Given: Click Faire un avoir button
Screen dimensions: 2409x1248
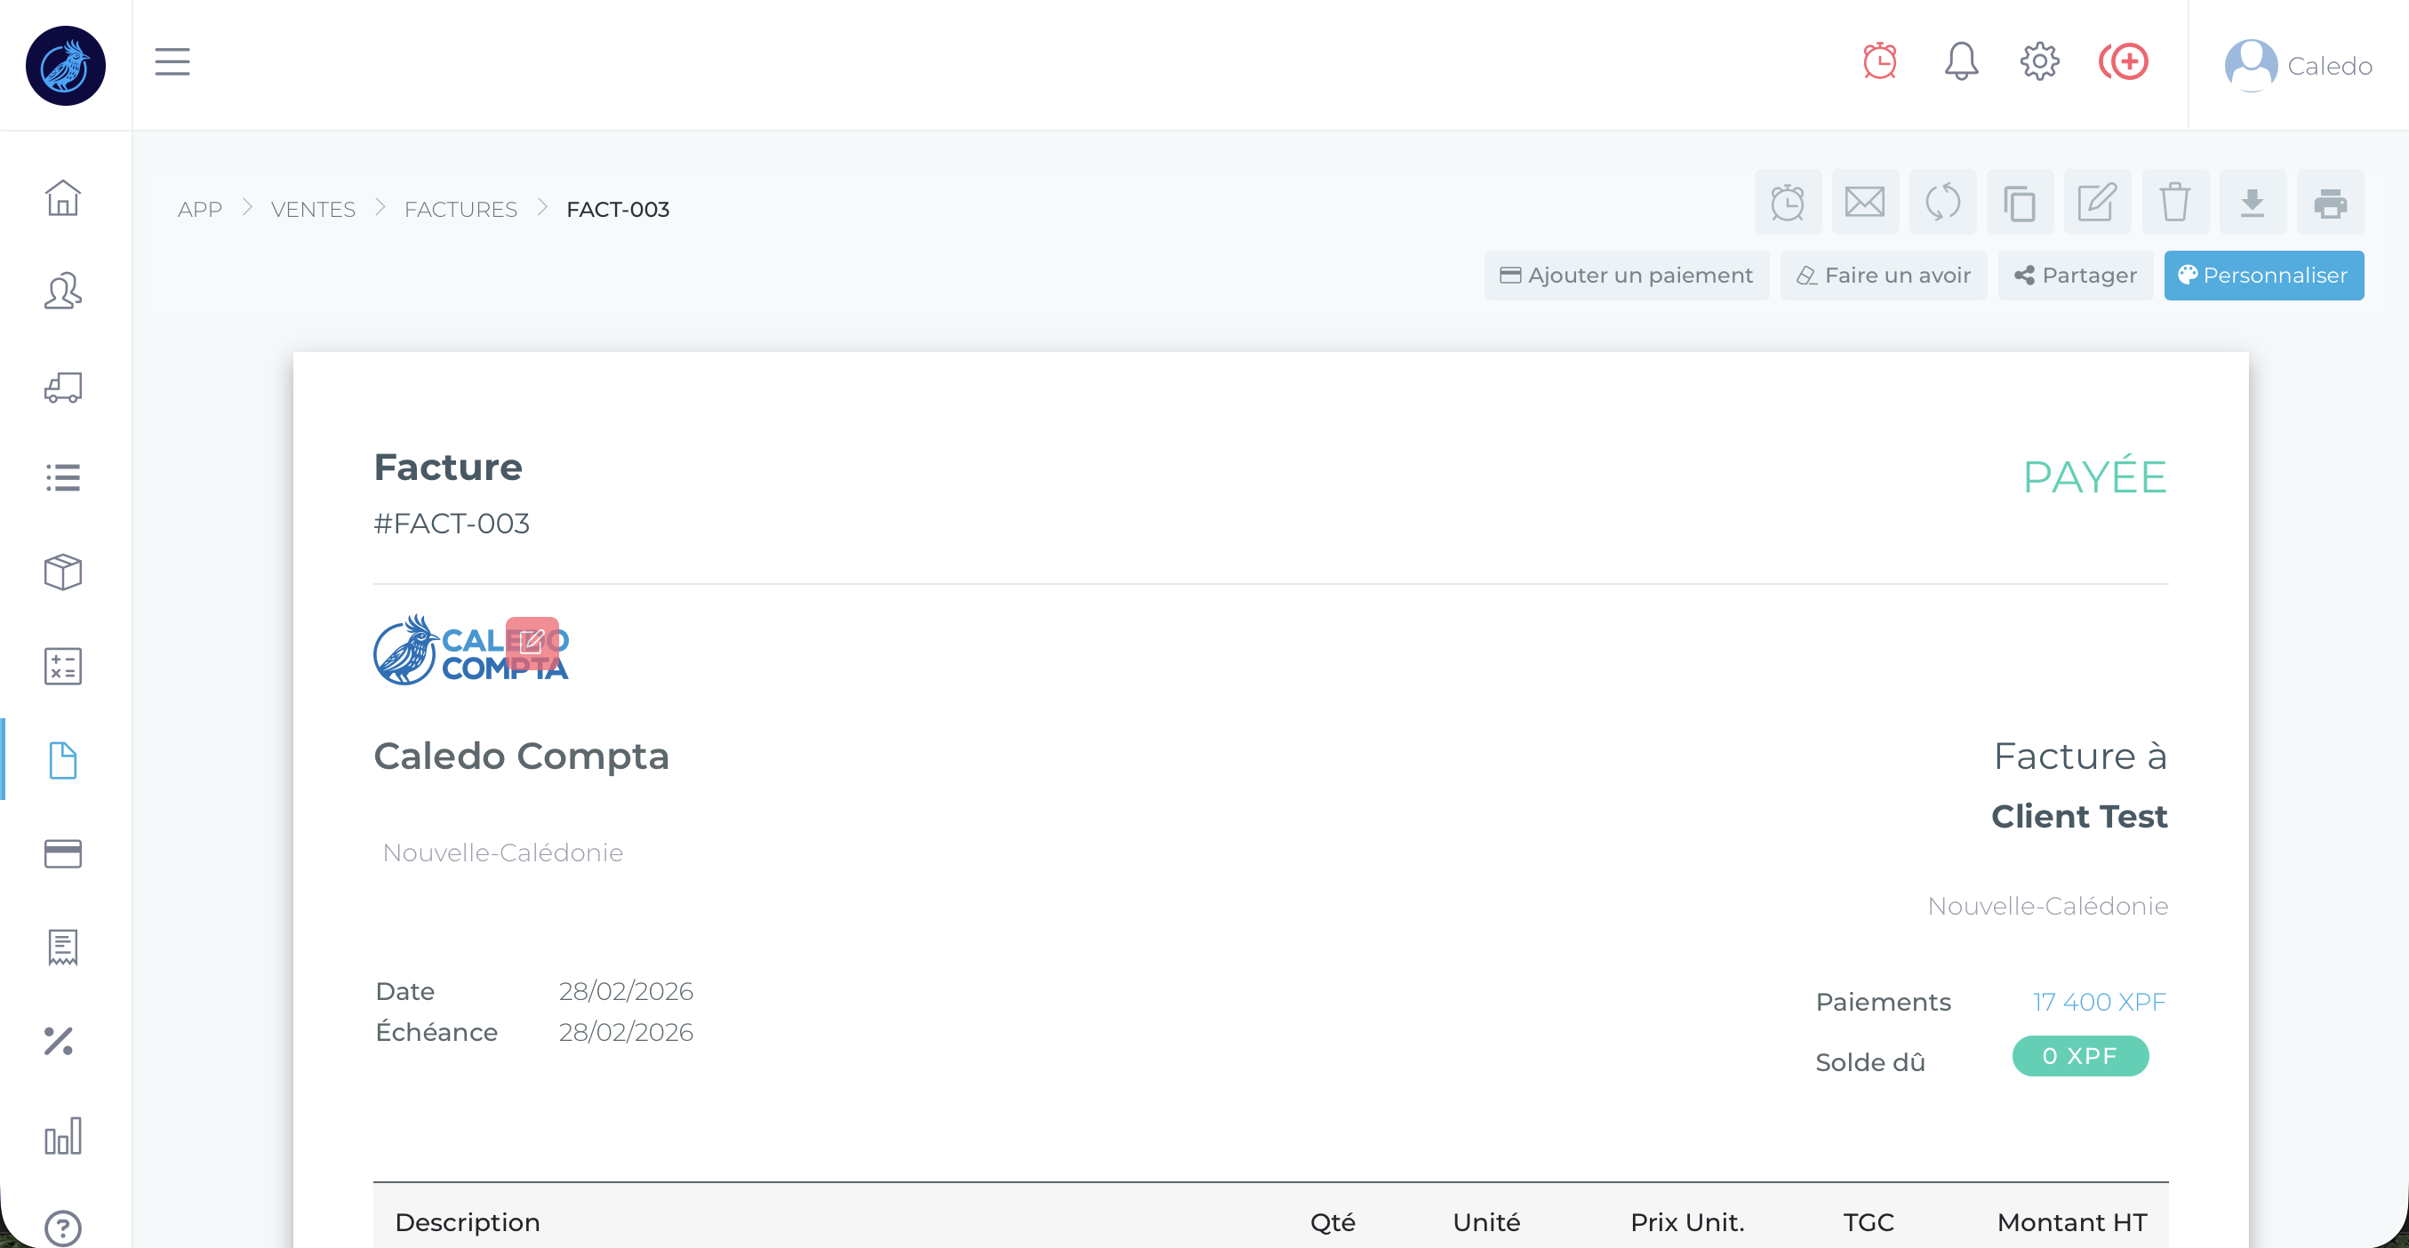Looking at the screenshot, I should pyautogui.click(x=1884, y=276).
